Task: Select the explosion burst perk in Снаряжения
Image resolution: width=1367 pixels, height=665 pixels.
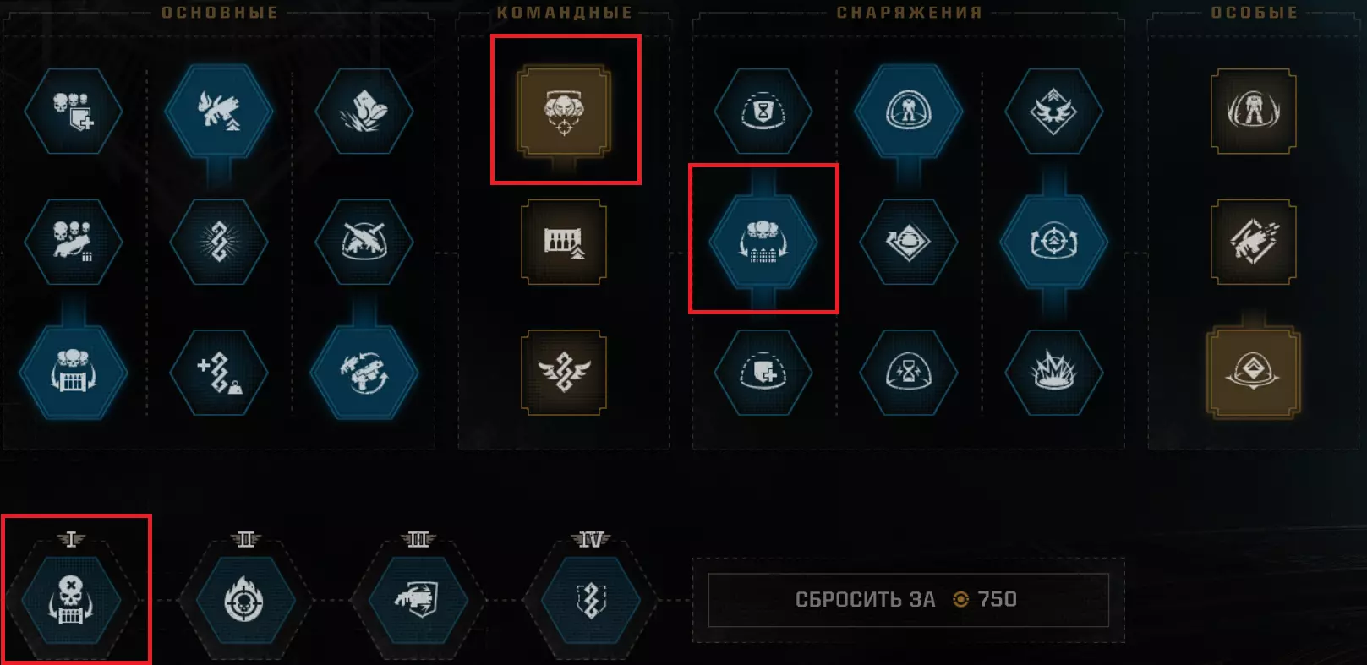Action: click(1054, 373)
